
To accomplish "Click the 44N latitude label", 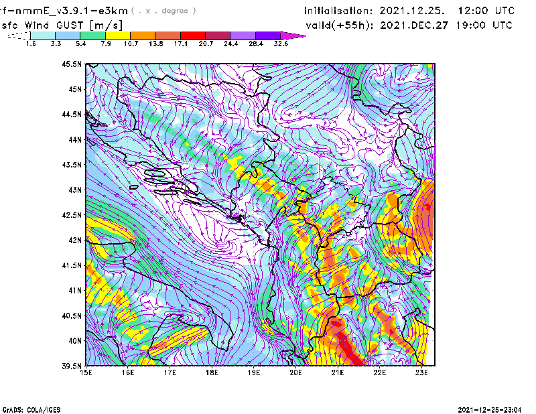I will 75,139.
